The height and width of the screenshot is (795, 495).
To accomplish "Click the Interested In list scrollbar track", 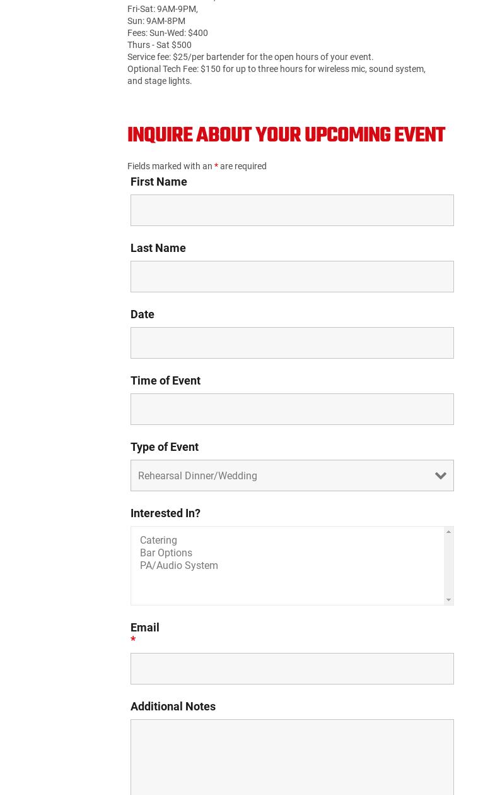I will (x=448, y=566).
